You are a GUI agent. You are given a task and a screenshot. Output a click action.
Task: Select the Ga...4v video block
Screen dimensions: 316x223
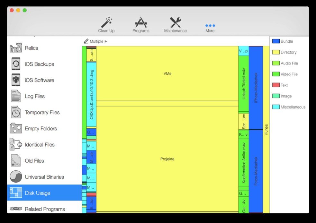coord(244,205)
